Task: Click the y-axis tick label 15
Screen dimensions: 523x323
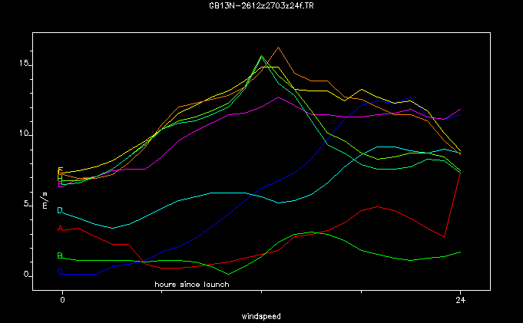Action: tap(24, 63)
